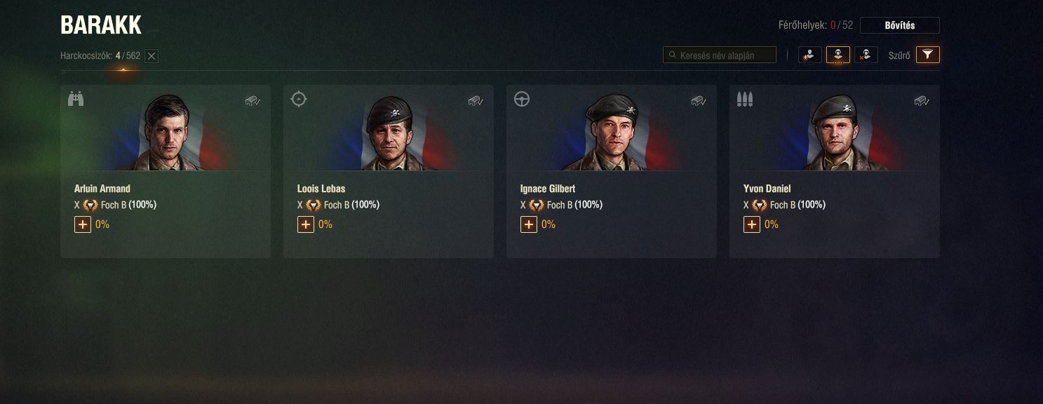Toggle the active barracks crew filter

pyautogui.click(x=838, y=55)
